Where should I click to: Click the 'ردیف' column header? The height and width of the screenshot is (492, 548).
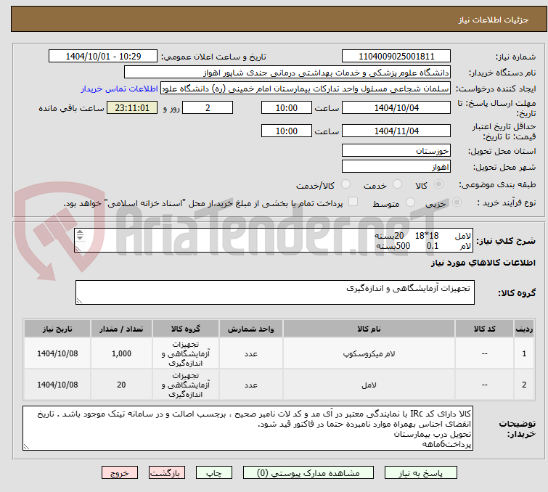pyautogui.click(x=524, y=329)
